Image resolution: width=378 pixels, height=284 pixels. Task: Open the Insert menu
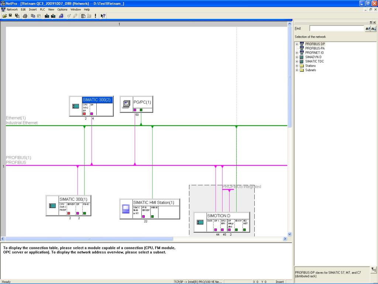[33, 10]
